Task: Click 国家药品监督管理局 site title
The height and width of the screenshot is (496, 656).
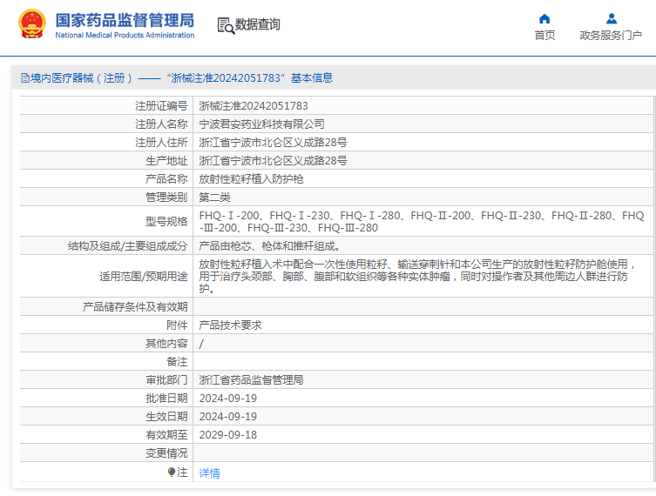Action: 125,20
